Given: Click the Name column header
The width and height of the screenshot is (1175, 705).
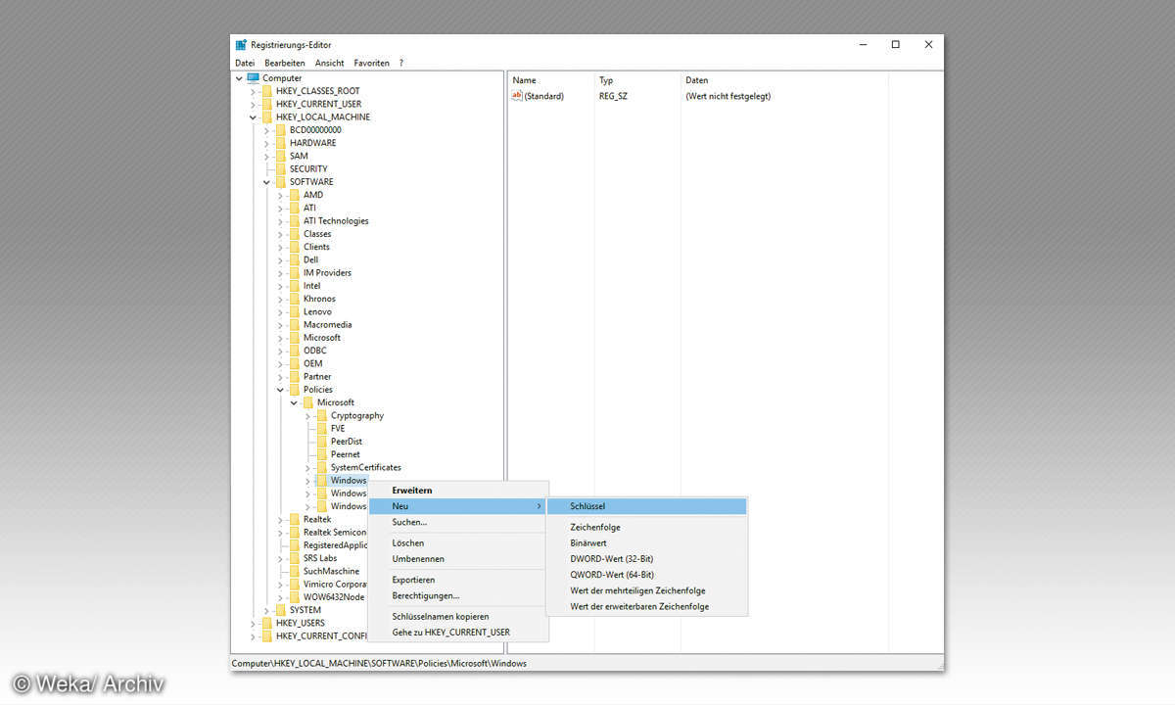Looking at the screenshot, I should 551,80.
